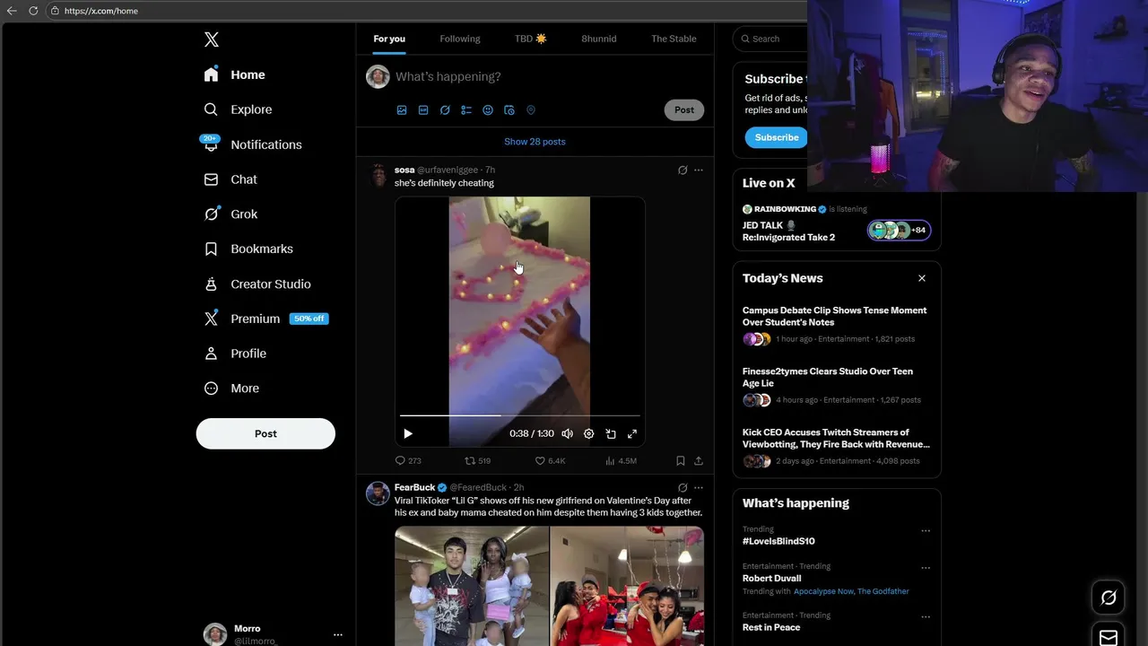Open Bookmarks in the sidebar
The image size is (1148, 646).
[x=248, y=249]
